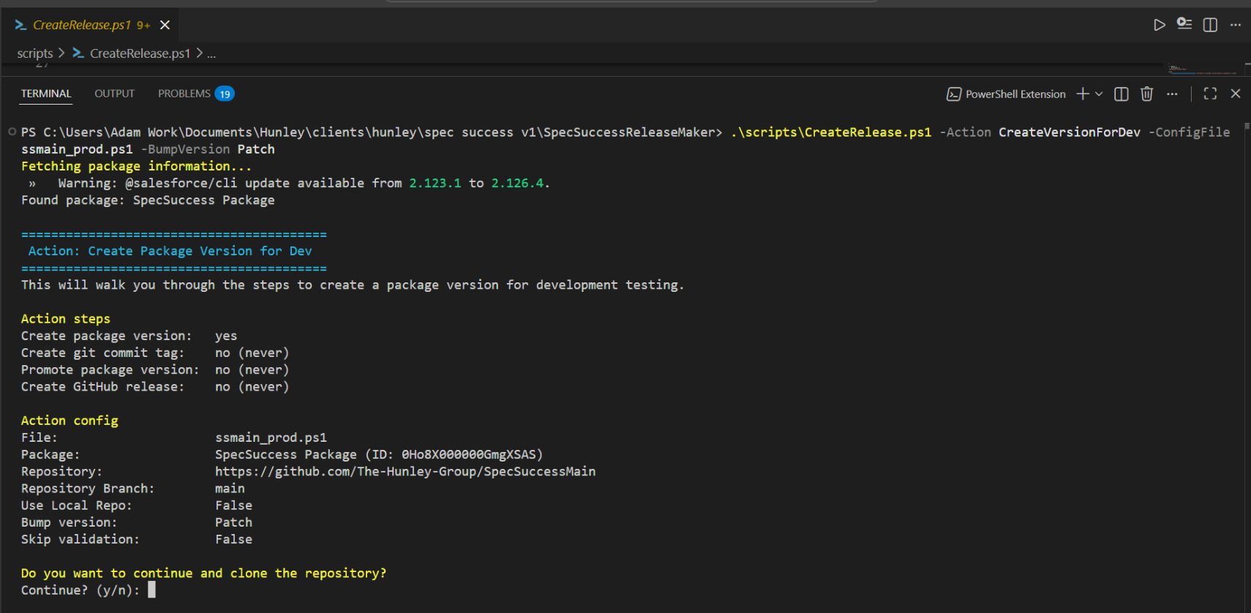Click the 'Do you want to continue' question
The image size is (1251, 613).
click(x=203, y=573)
